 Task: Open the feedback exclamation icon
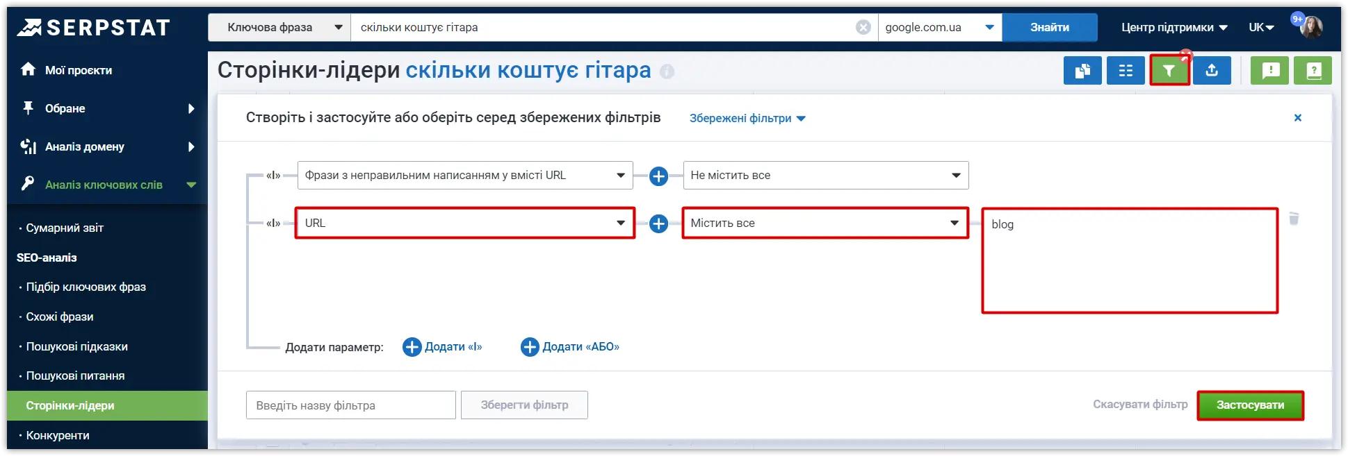click(x=1271, y=71)
